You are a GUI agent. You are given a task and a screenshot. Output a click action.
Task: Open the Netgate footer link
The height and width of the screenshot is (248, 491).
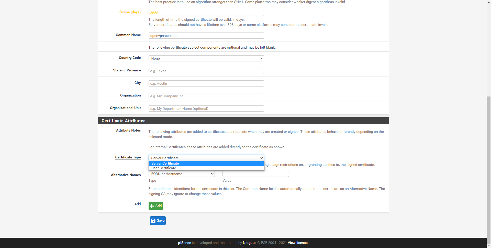tap(250, 243)
